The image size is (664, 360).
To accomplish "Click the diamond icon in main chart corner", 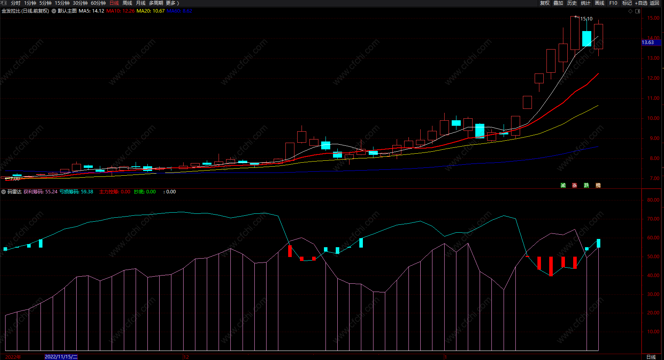I will point(631,11).
